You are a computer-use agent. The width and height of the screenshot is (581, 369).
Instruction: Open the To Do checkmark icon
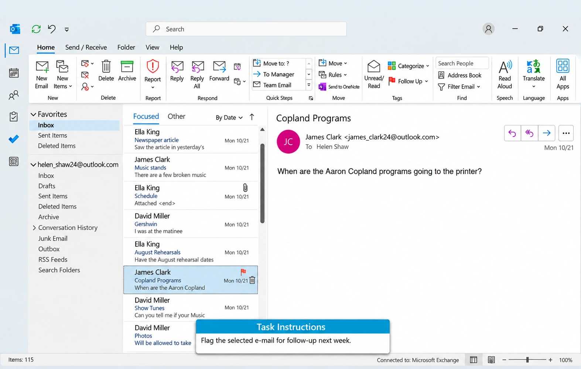(14, 139)
